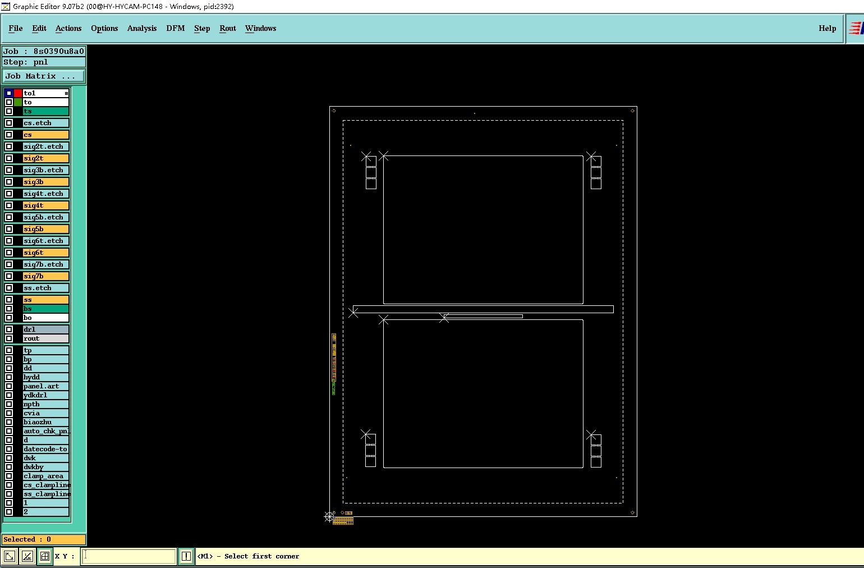Select the sig5b layer name
Image resolution: width=864 pixels, height=568 pixels.
pos(46,229)
